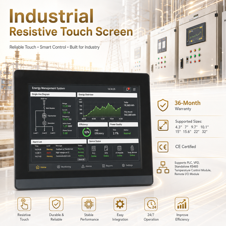Image resolution: width=226 pixels, height=226 pixels.
Task: Click the Improve Efficiency chart icon
Action: click(x=182, y=204)
